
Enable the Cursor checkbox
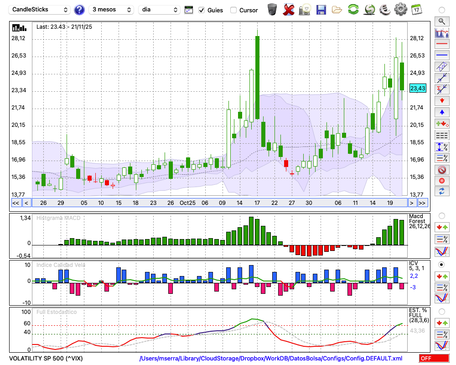[233, 10]
